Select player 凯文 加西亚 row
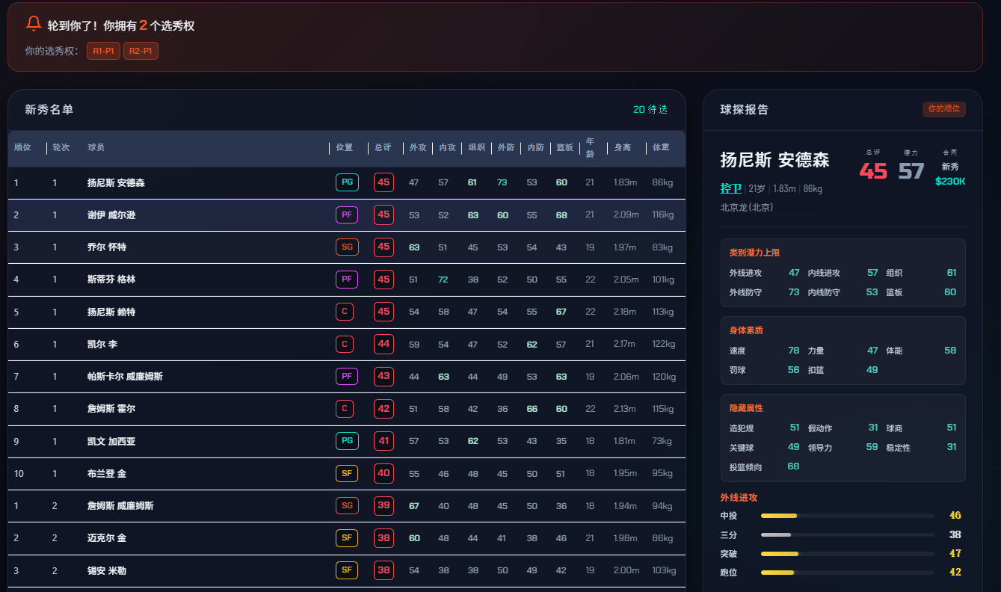 tap(347, 441)
